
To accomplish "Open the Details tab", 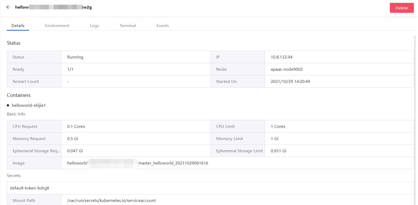I will coord(18,26).
